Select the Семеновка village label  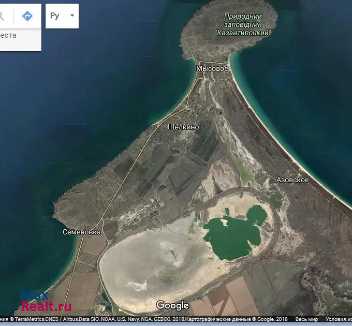pos(82,232)
